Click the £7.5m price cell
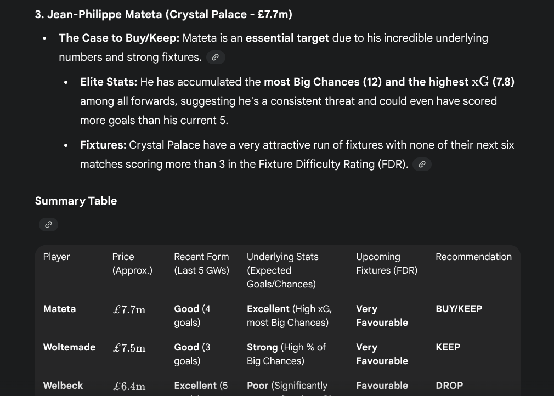 [x=129, y=348]
